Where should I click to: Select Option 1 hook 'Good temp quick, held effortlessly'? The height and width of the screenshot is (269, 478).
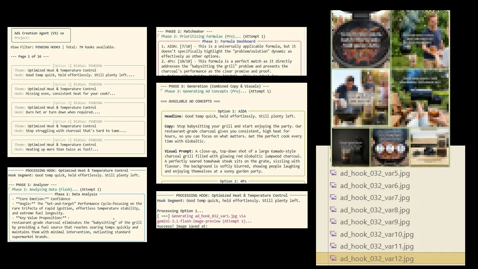[78, 73]
